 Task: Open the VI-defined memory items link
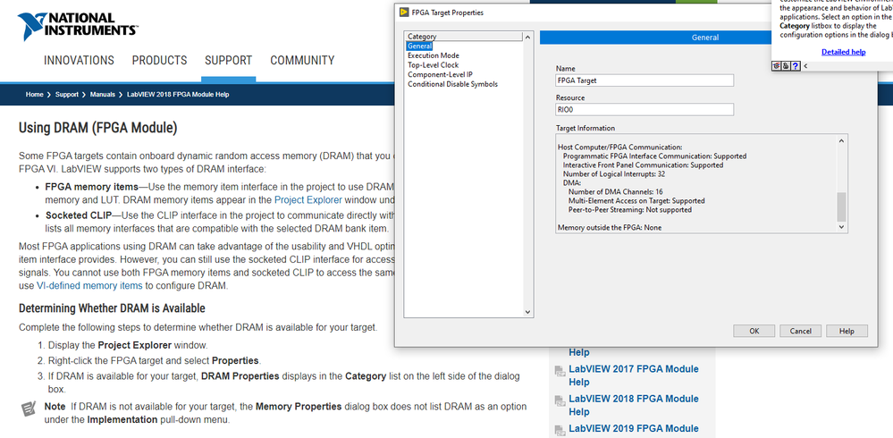tap(89, 286)
